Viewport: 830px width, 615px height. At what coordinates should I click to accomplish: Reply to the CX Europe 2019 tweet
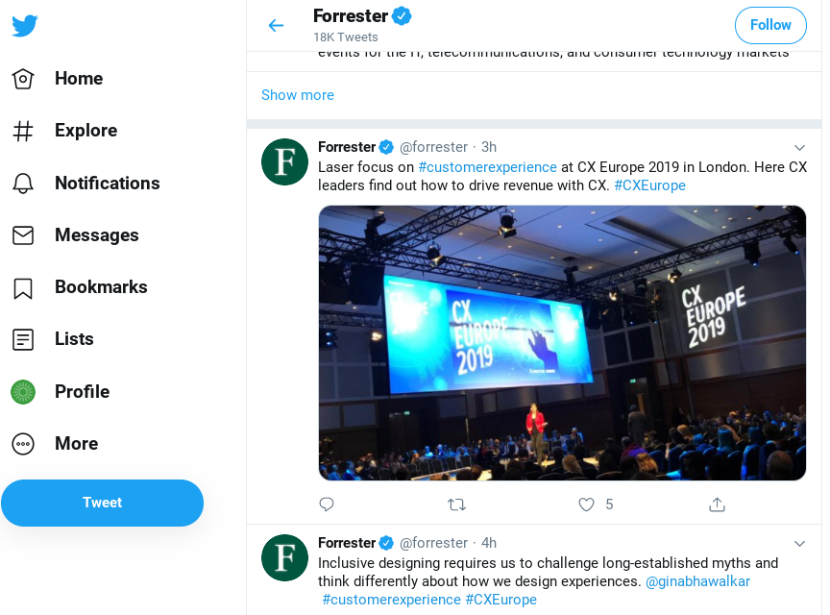pos(327,504)
